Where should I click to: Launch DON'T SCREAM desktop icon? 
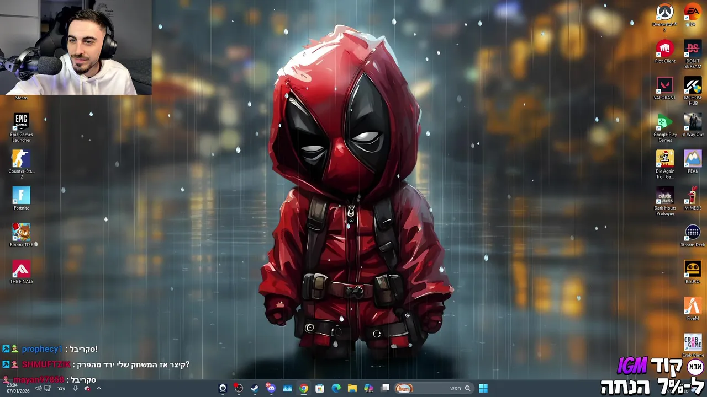pos(693,55)
